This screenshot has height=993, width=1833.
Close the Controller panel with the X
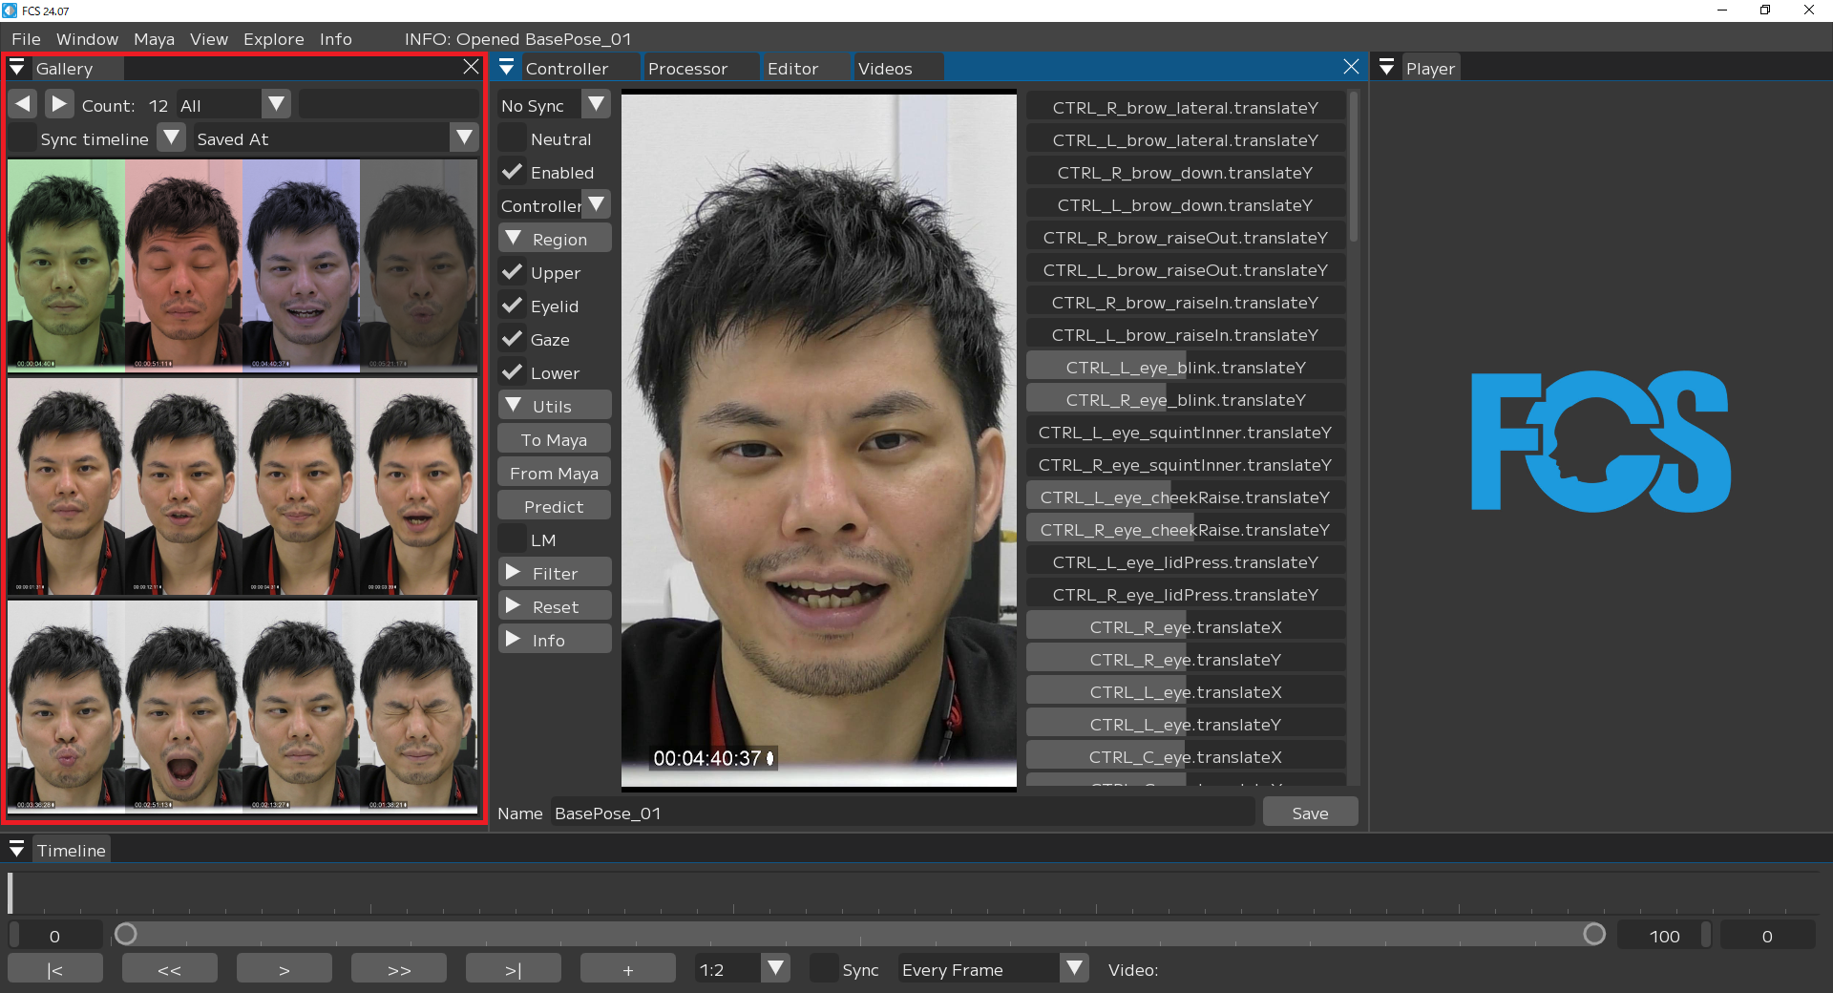(x=1351, y=67)
